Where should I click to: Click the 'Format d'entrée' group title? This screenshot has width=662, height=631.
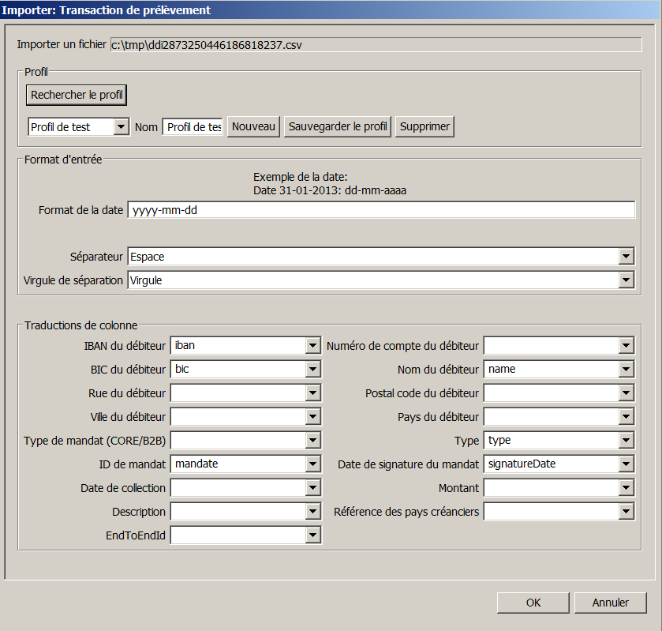coord(63,160)
